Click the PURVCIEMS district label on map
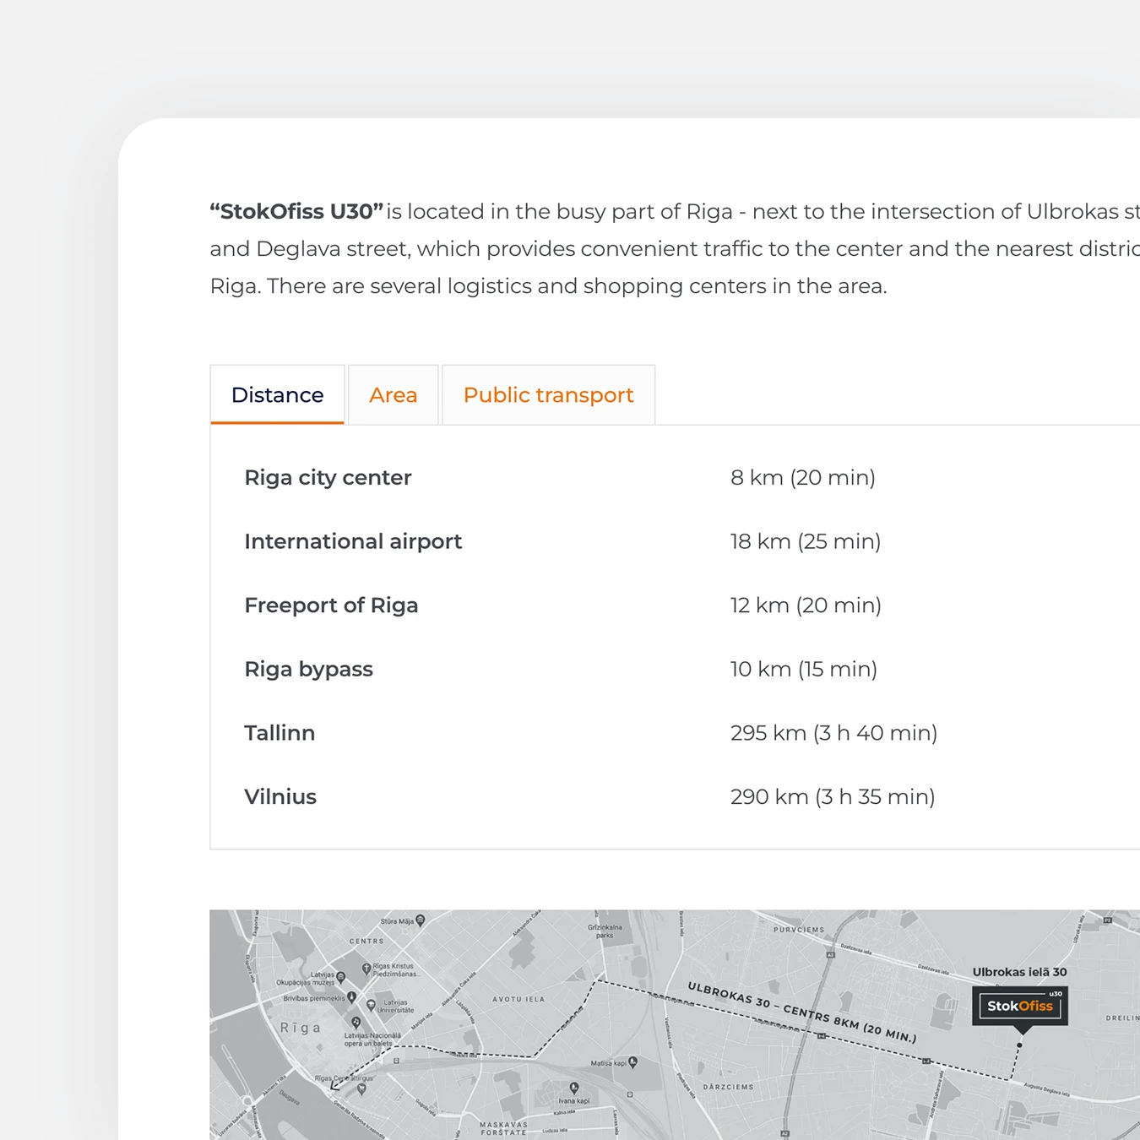 [x=799, y=930]
